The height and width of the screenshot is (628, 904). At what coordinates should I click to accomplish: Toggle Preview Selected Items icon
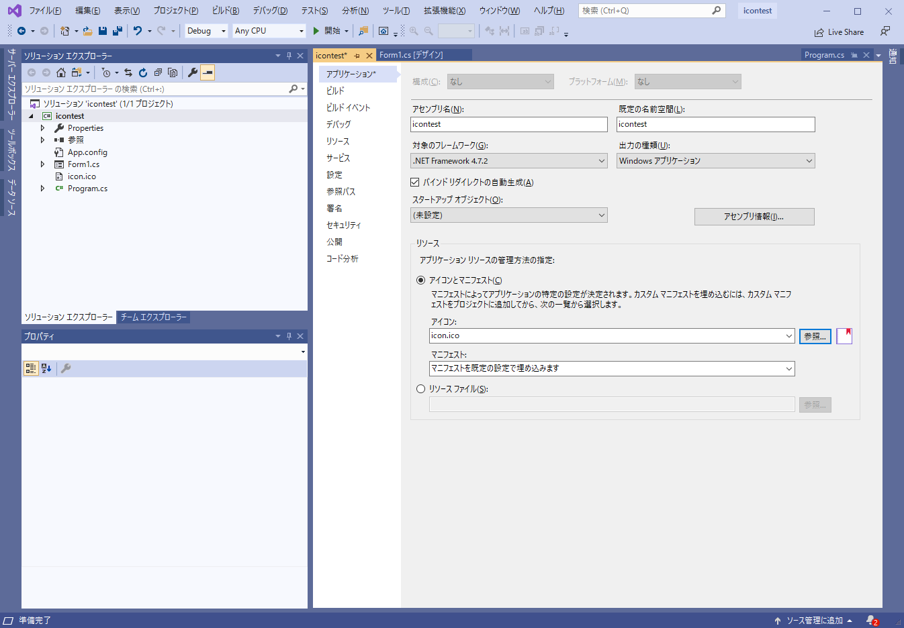coord(208,72)
